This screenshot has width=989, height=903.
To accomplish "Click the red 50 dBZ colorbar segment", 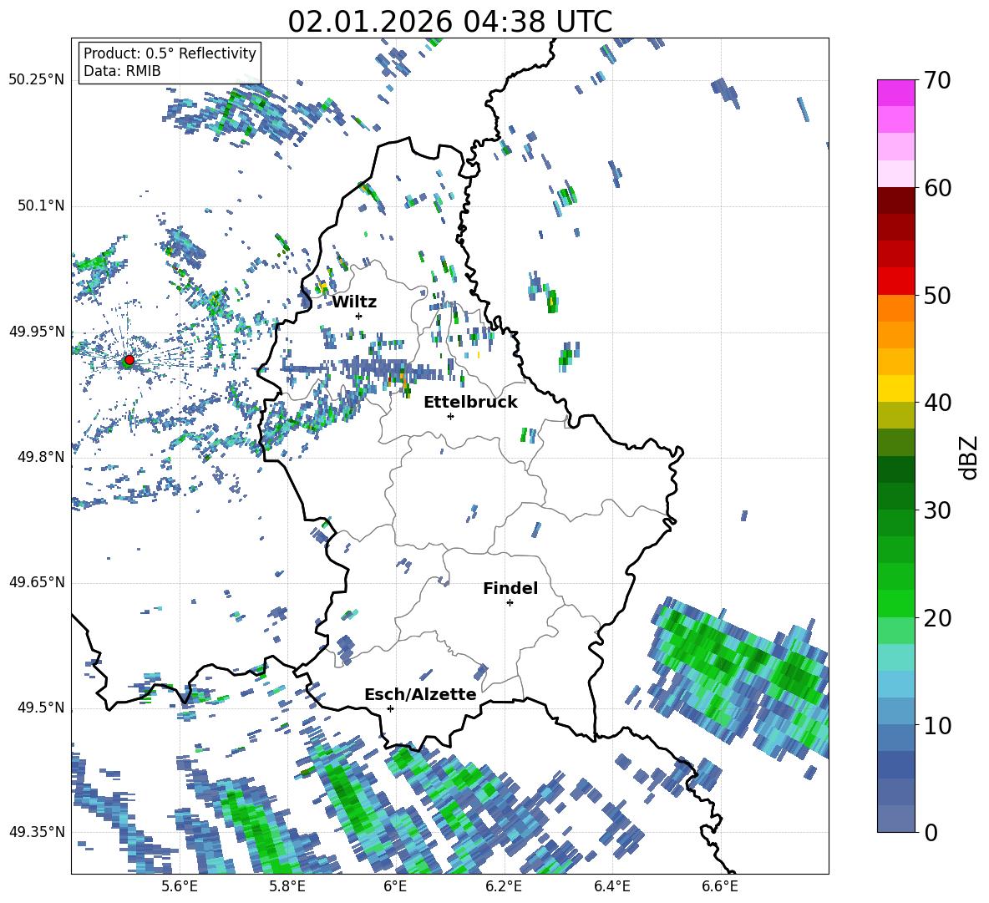I will pos(895,282).
